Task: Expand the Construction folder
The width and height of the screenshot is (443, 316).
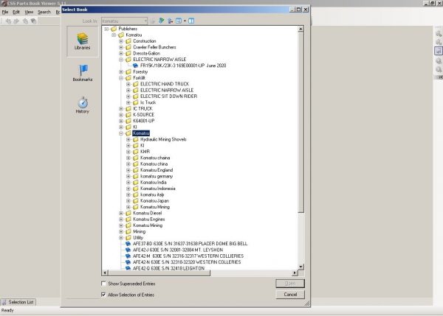Action: pos(121,41)
